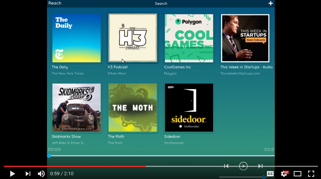
Task: Click the Reach app title
Action: pyautogui.click(x=55, y=3)
